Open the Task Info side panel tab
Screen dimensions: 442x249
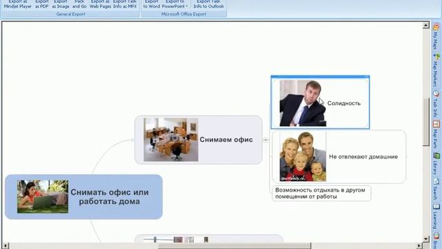click(436, 104)
